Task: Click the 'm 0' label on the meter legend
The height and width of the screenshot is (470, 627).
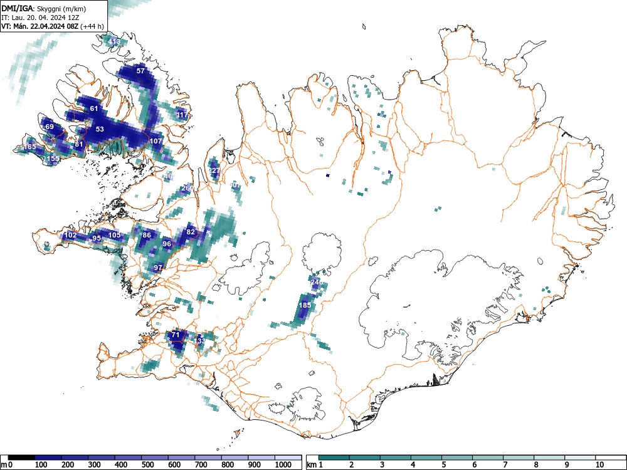Action: (6, 465)
